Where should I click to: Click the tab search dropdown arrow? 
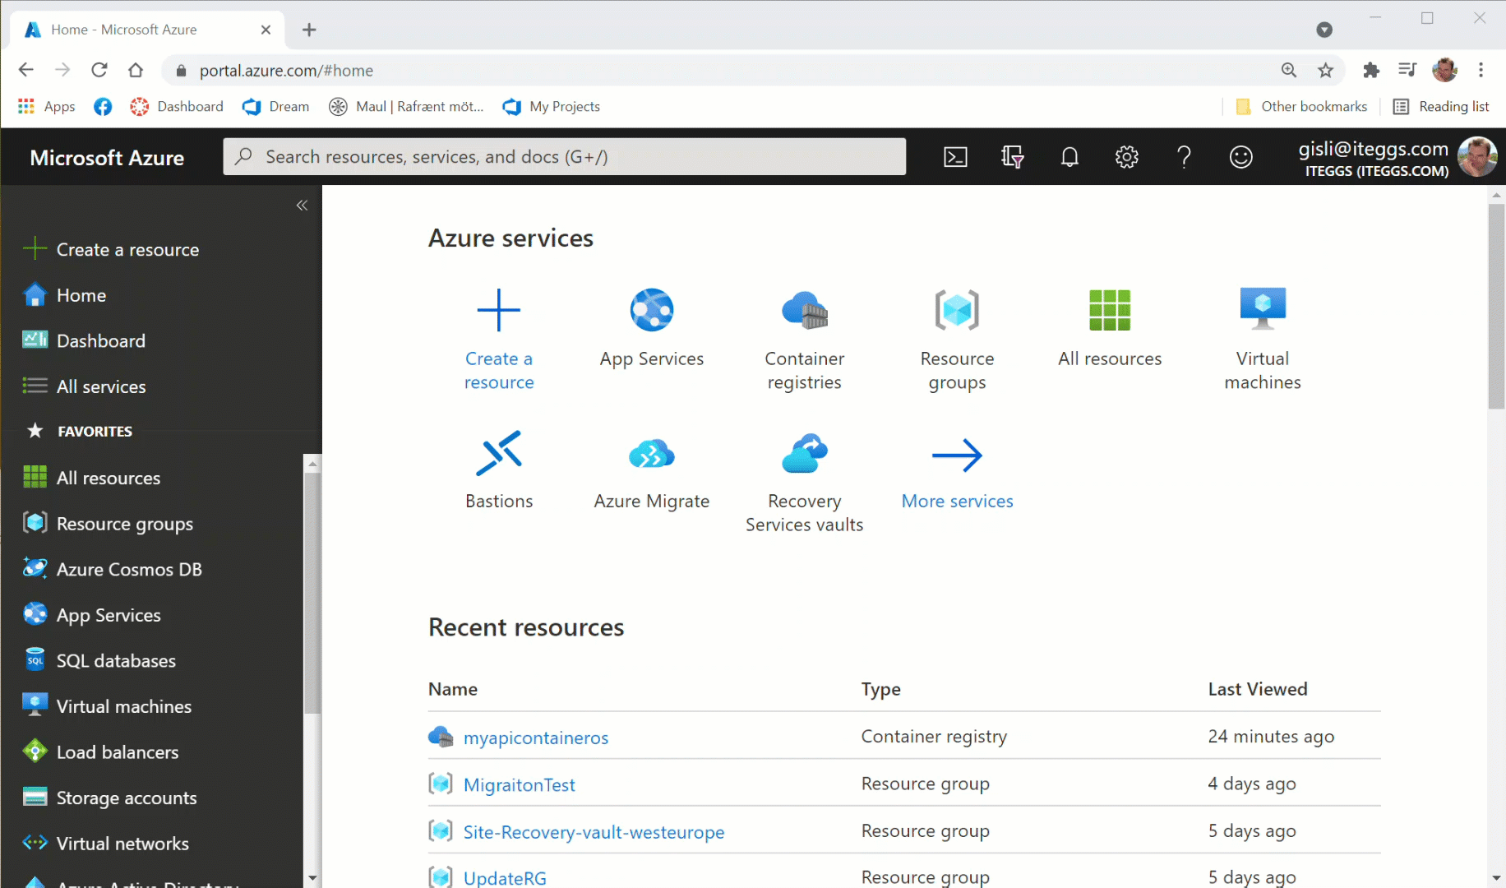click(x=1324, y=30)
